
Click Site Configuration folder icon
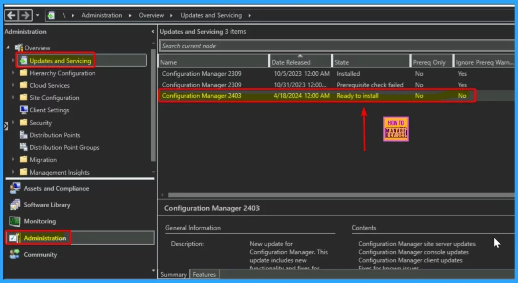click(x=23, y=97)
